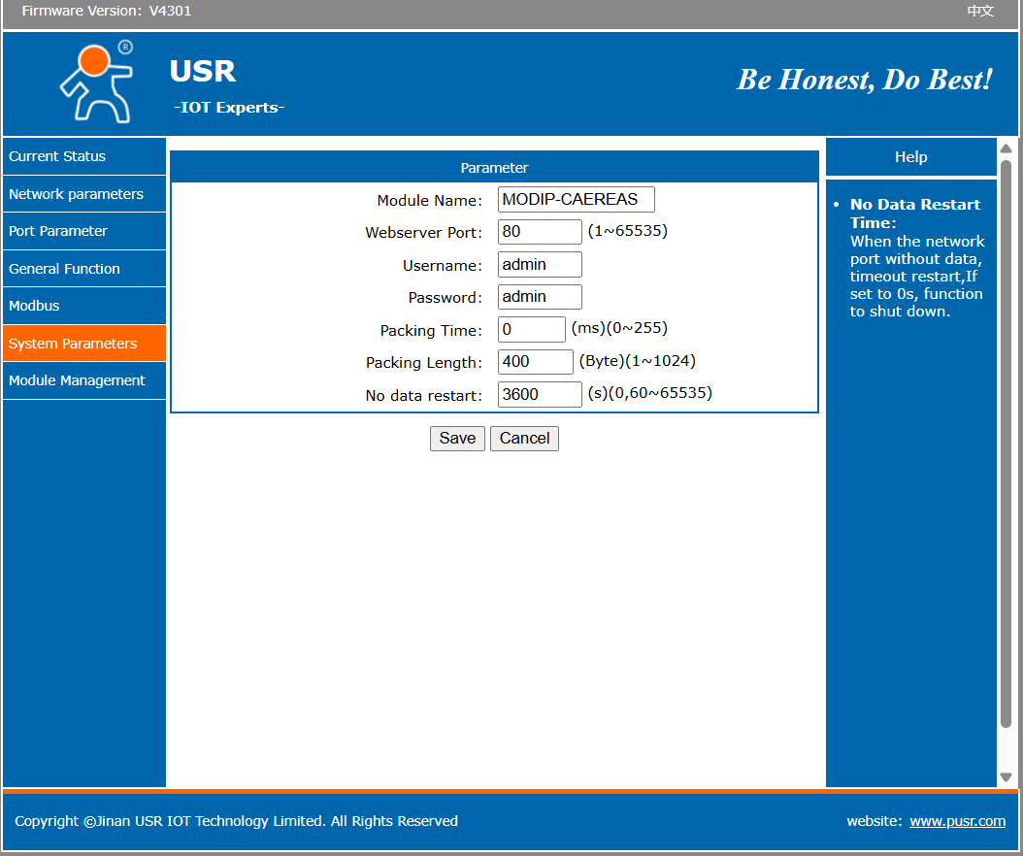Edit the Packing Time value
The image size is (1023, 856).
[x=531, y=329]
